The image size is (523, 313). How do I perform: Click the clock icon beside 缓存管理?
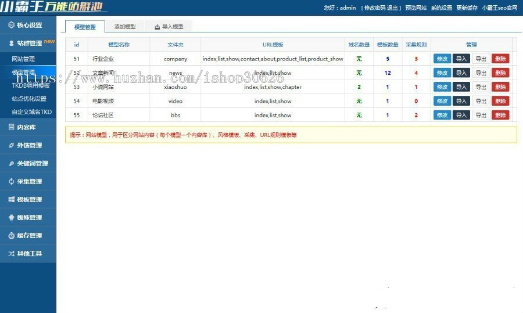(12, 235)
